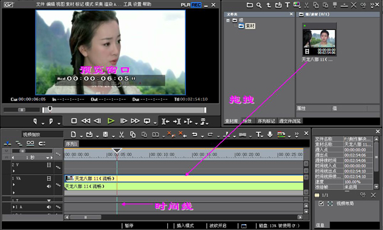This screenshot has width=383, height=230.
Task: Toggle ripple mode icon
Action: point(19,144)
